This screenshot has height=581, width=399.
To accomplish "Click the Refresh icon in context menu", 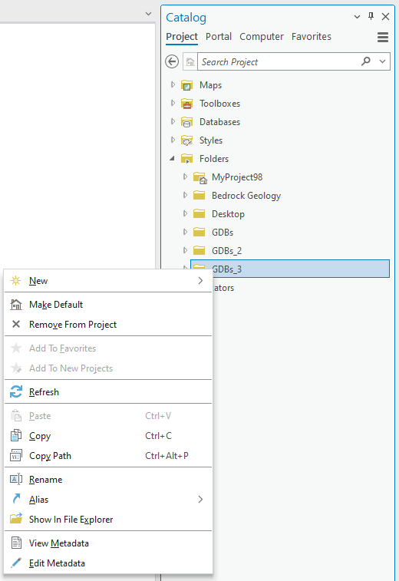I will [x=16, y=391].
